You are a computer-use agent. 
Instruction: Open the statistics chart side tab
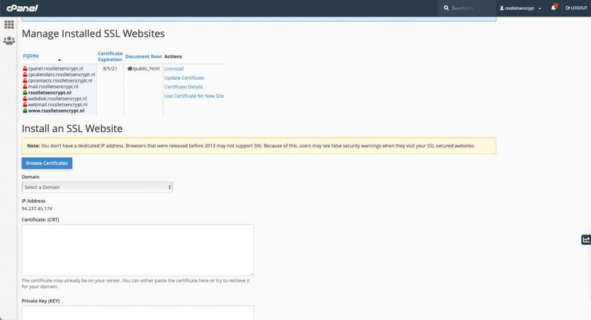(x=586, y=240)
